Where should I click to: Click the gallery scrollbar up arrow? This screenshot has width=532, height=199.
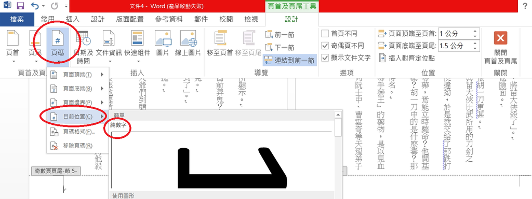coord(338,115)
